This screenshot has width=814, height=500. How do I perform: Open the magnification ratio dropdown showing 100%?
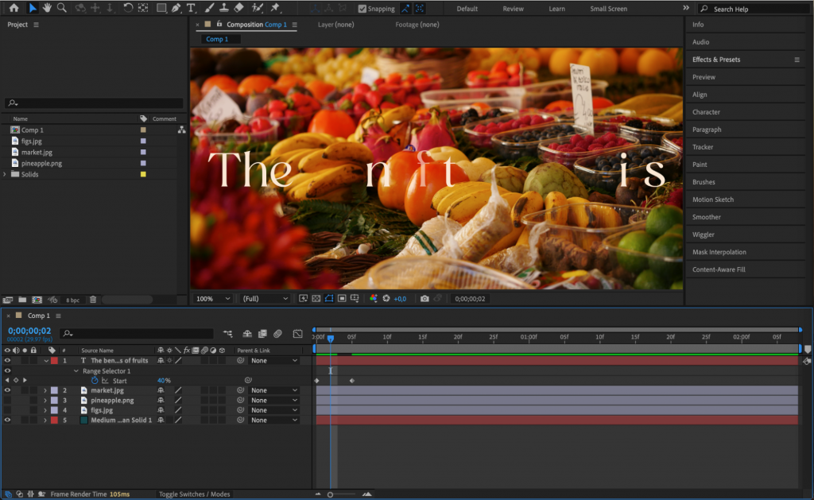point(211,298)
